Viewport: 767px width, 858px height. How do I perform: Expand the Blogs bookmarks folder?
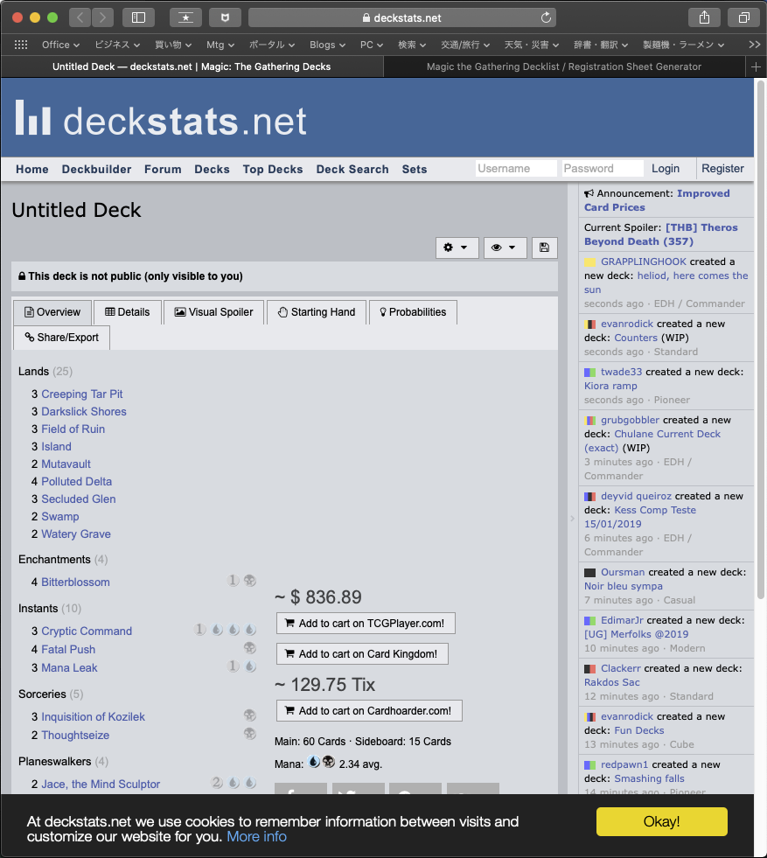click(327, 45)
